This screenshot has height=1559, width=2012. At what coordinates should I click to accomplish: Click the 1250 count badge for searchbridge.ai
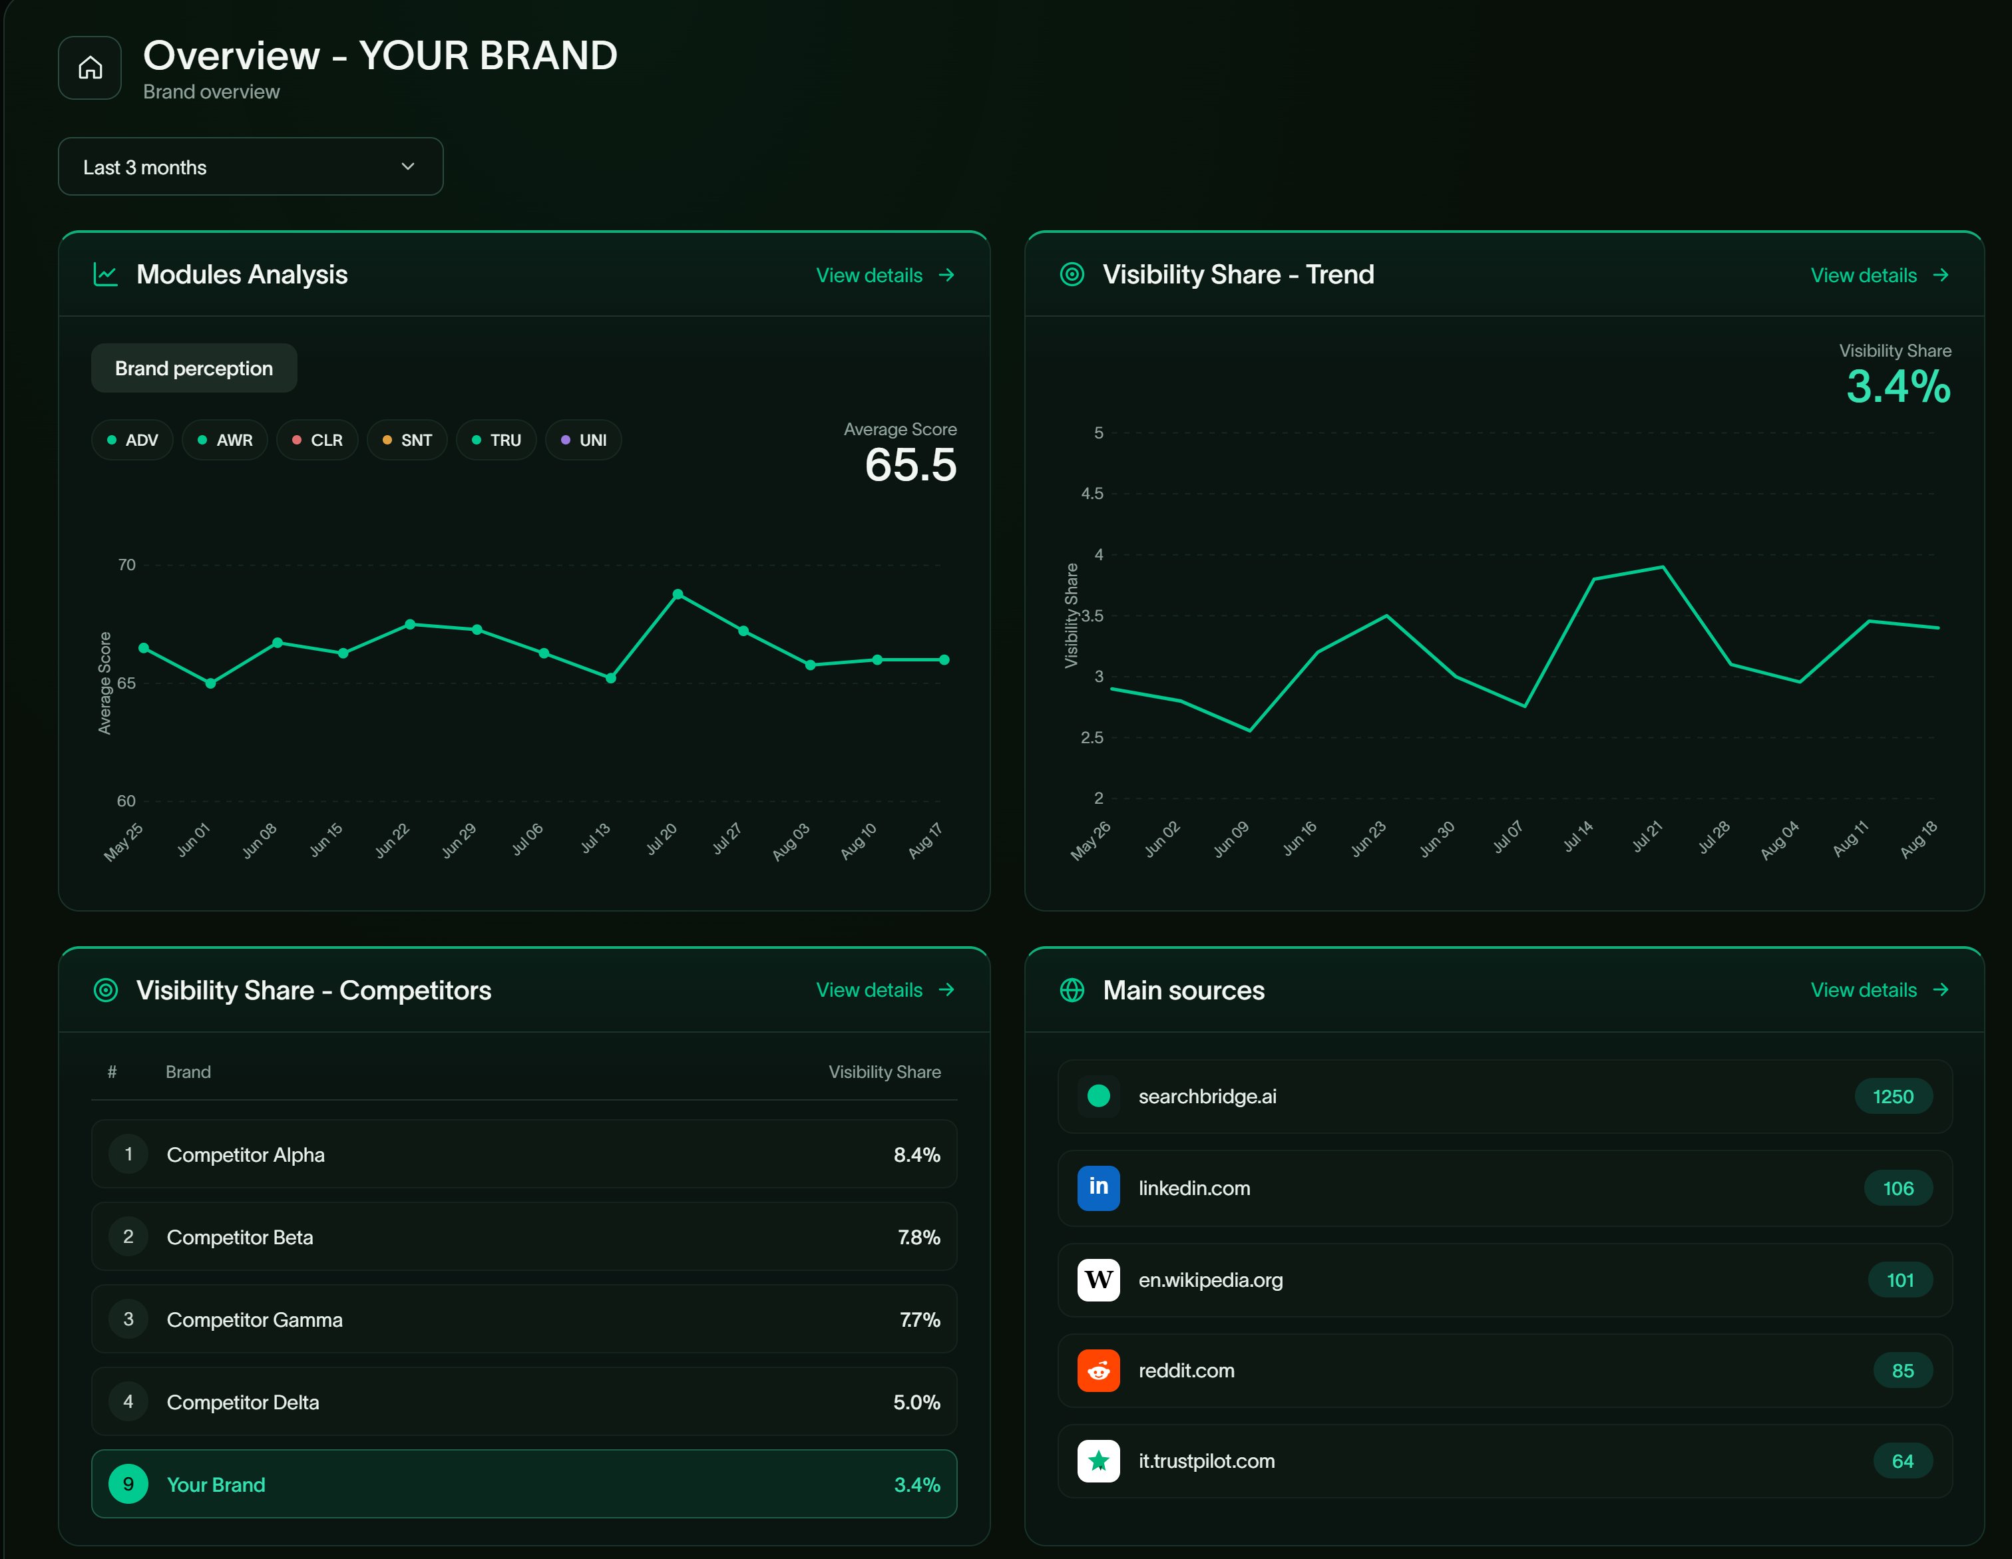tap(1893, 1096)
